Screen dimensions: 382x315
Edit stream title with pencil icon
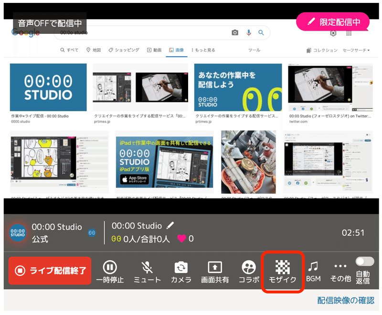coord(170,225)
